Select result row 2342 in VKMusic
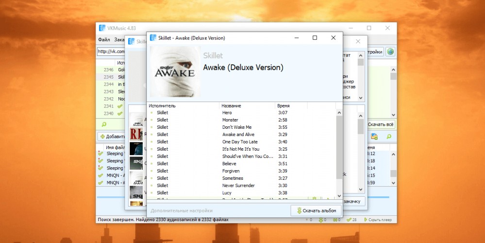Image resolution: width=485 pixels, height=243 pixels. (111, 99)
